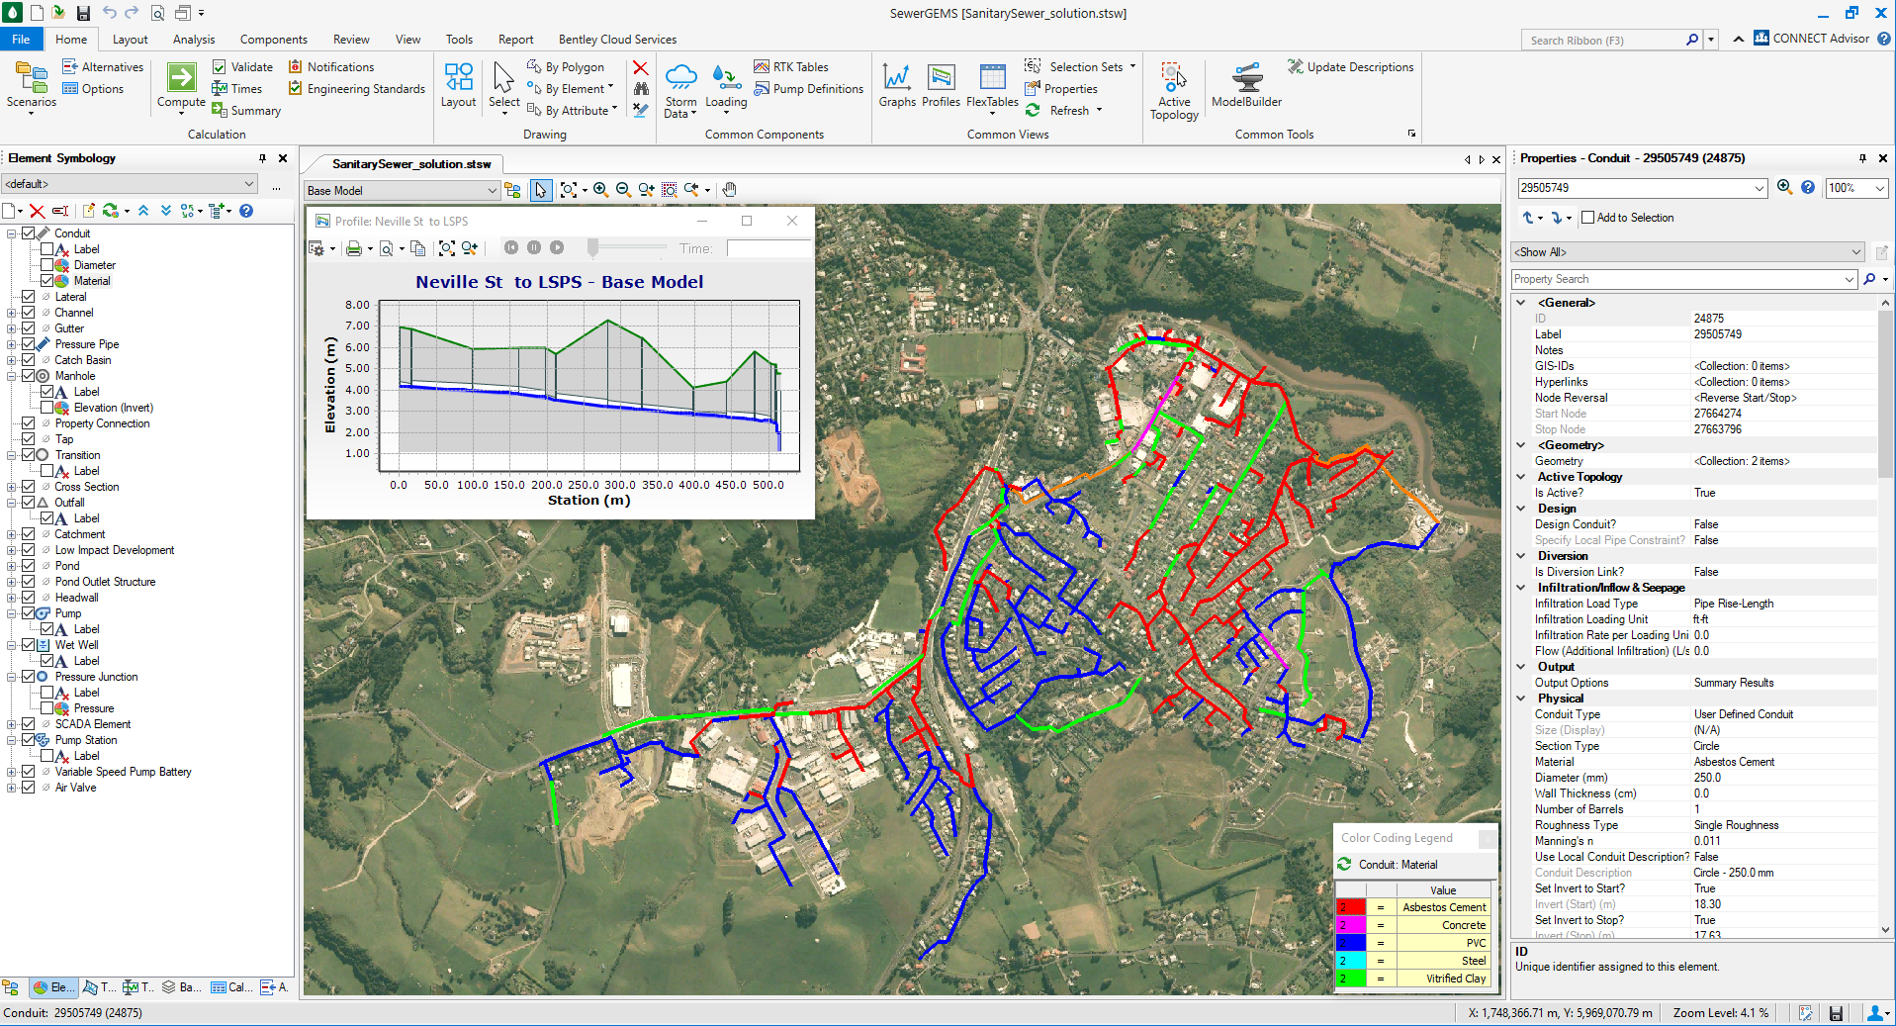Uncheck the Material checkbox under Conduit
This screenshot has height=1026, width=1896.
click(x=45, y=280)
